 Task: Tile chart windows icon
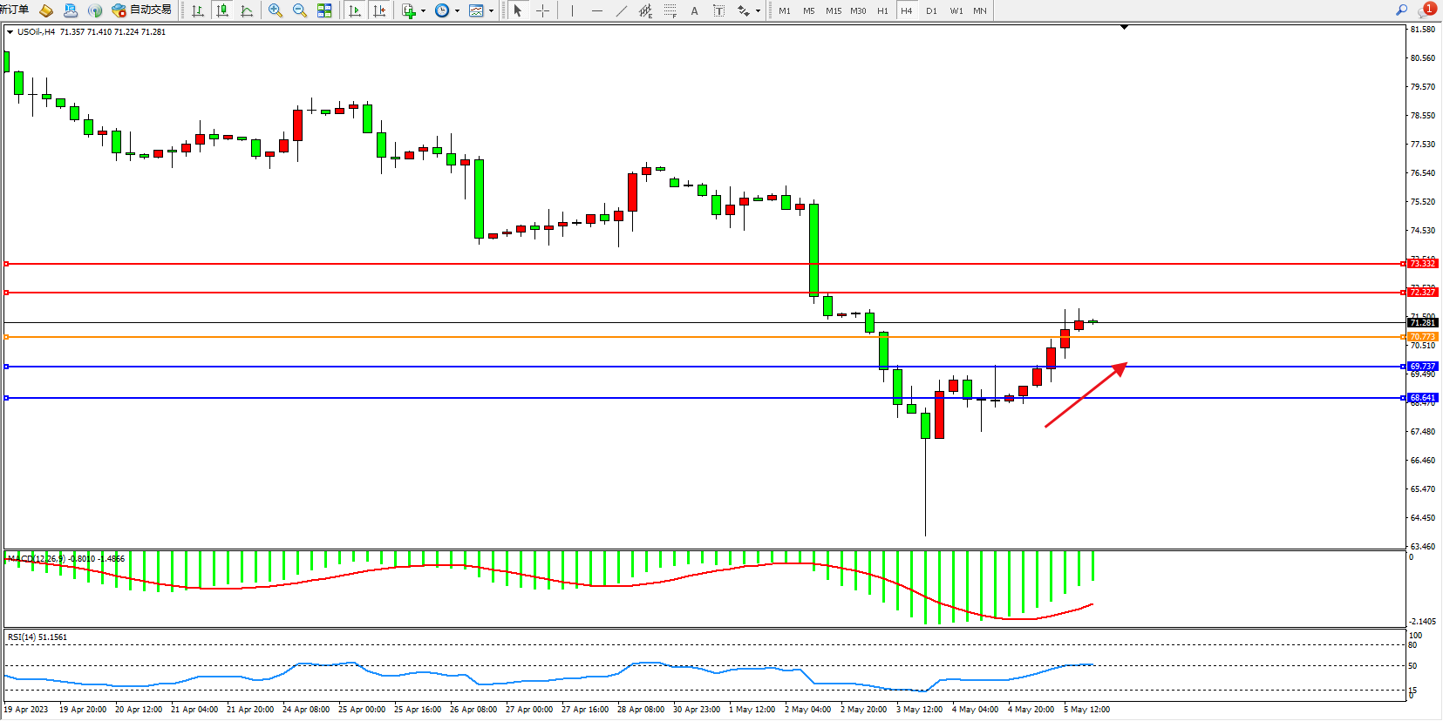[324, 10]
